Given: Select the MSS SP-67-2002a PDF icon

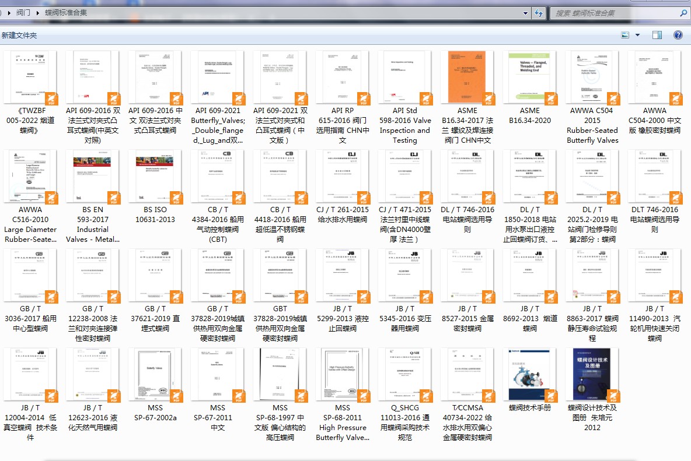Looking at the screenshot, I should [x=155, y=375].
